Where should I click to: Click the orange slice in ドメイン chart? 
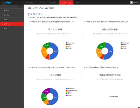coord(46,102)
